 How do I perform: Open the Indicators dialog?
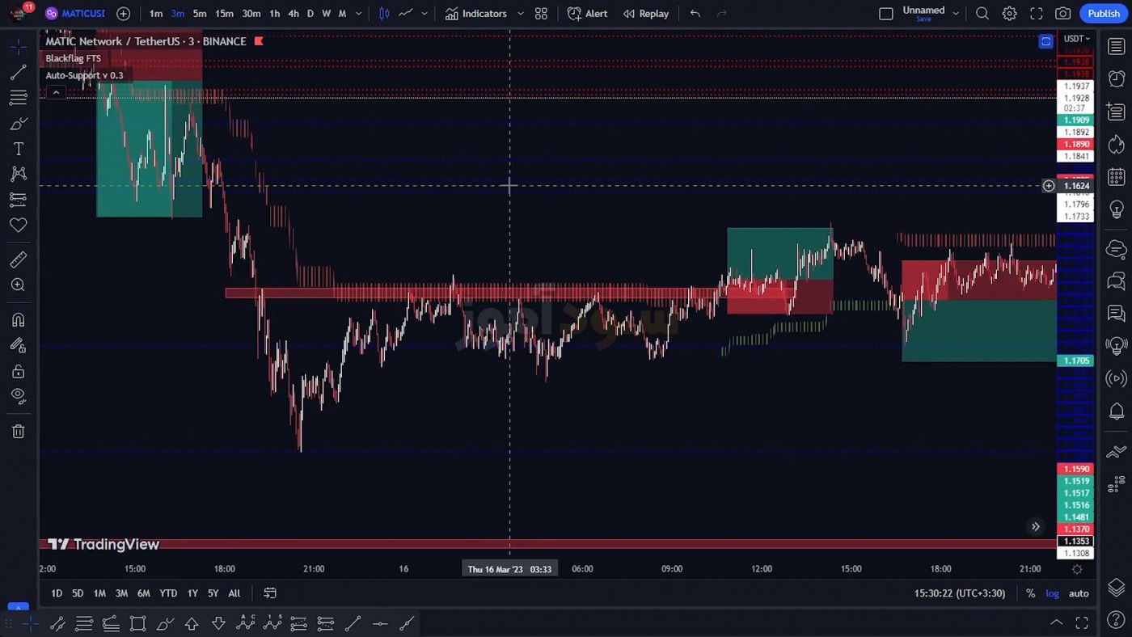(x=476, y=14)
